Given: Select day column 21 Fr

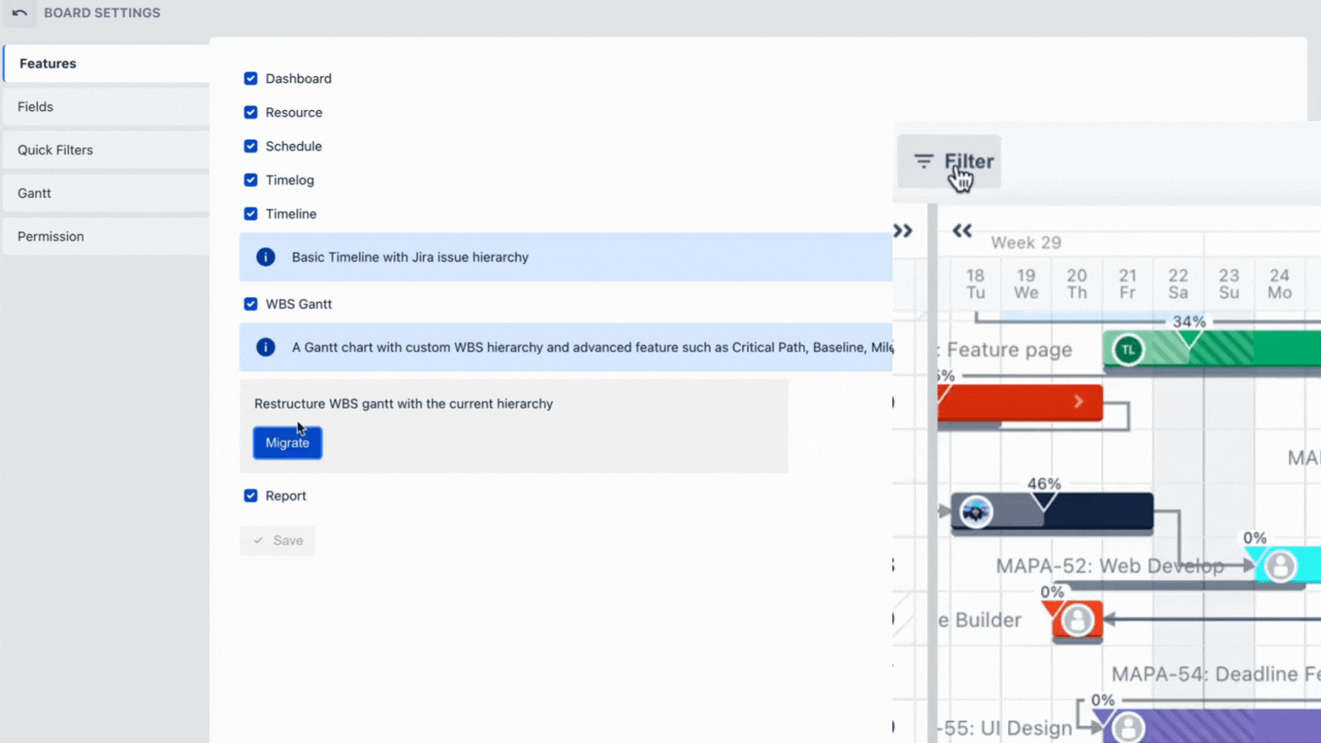Looking at the screenshot, I should click(1128, 284).
